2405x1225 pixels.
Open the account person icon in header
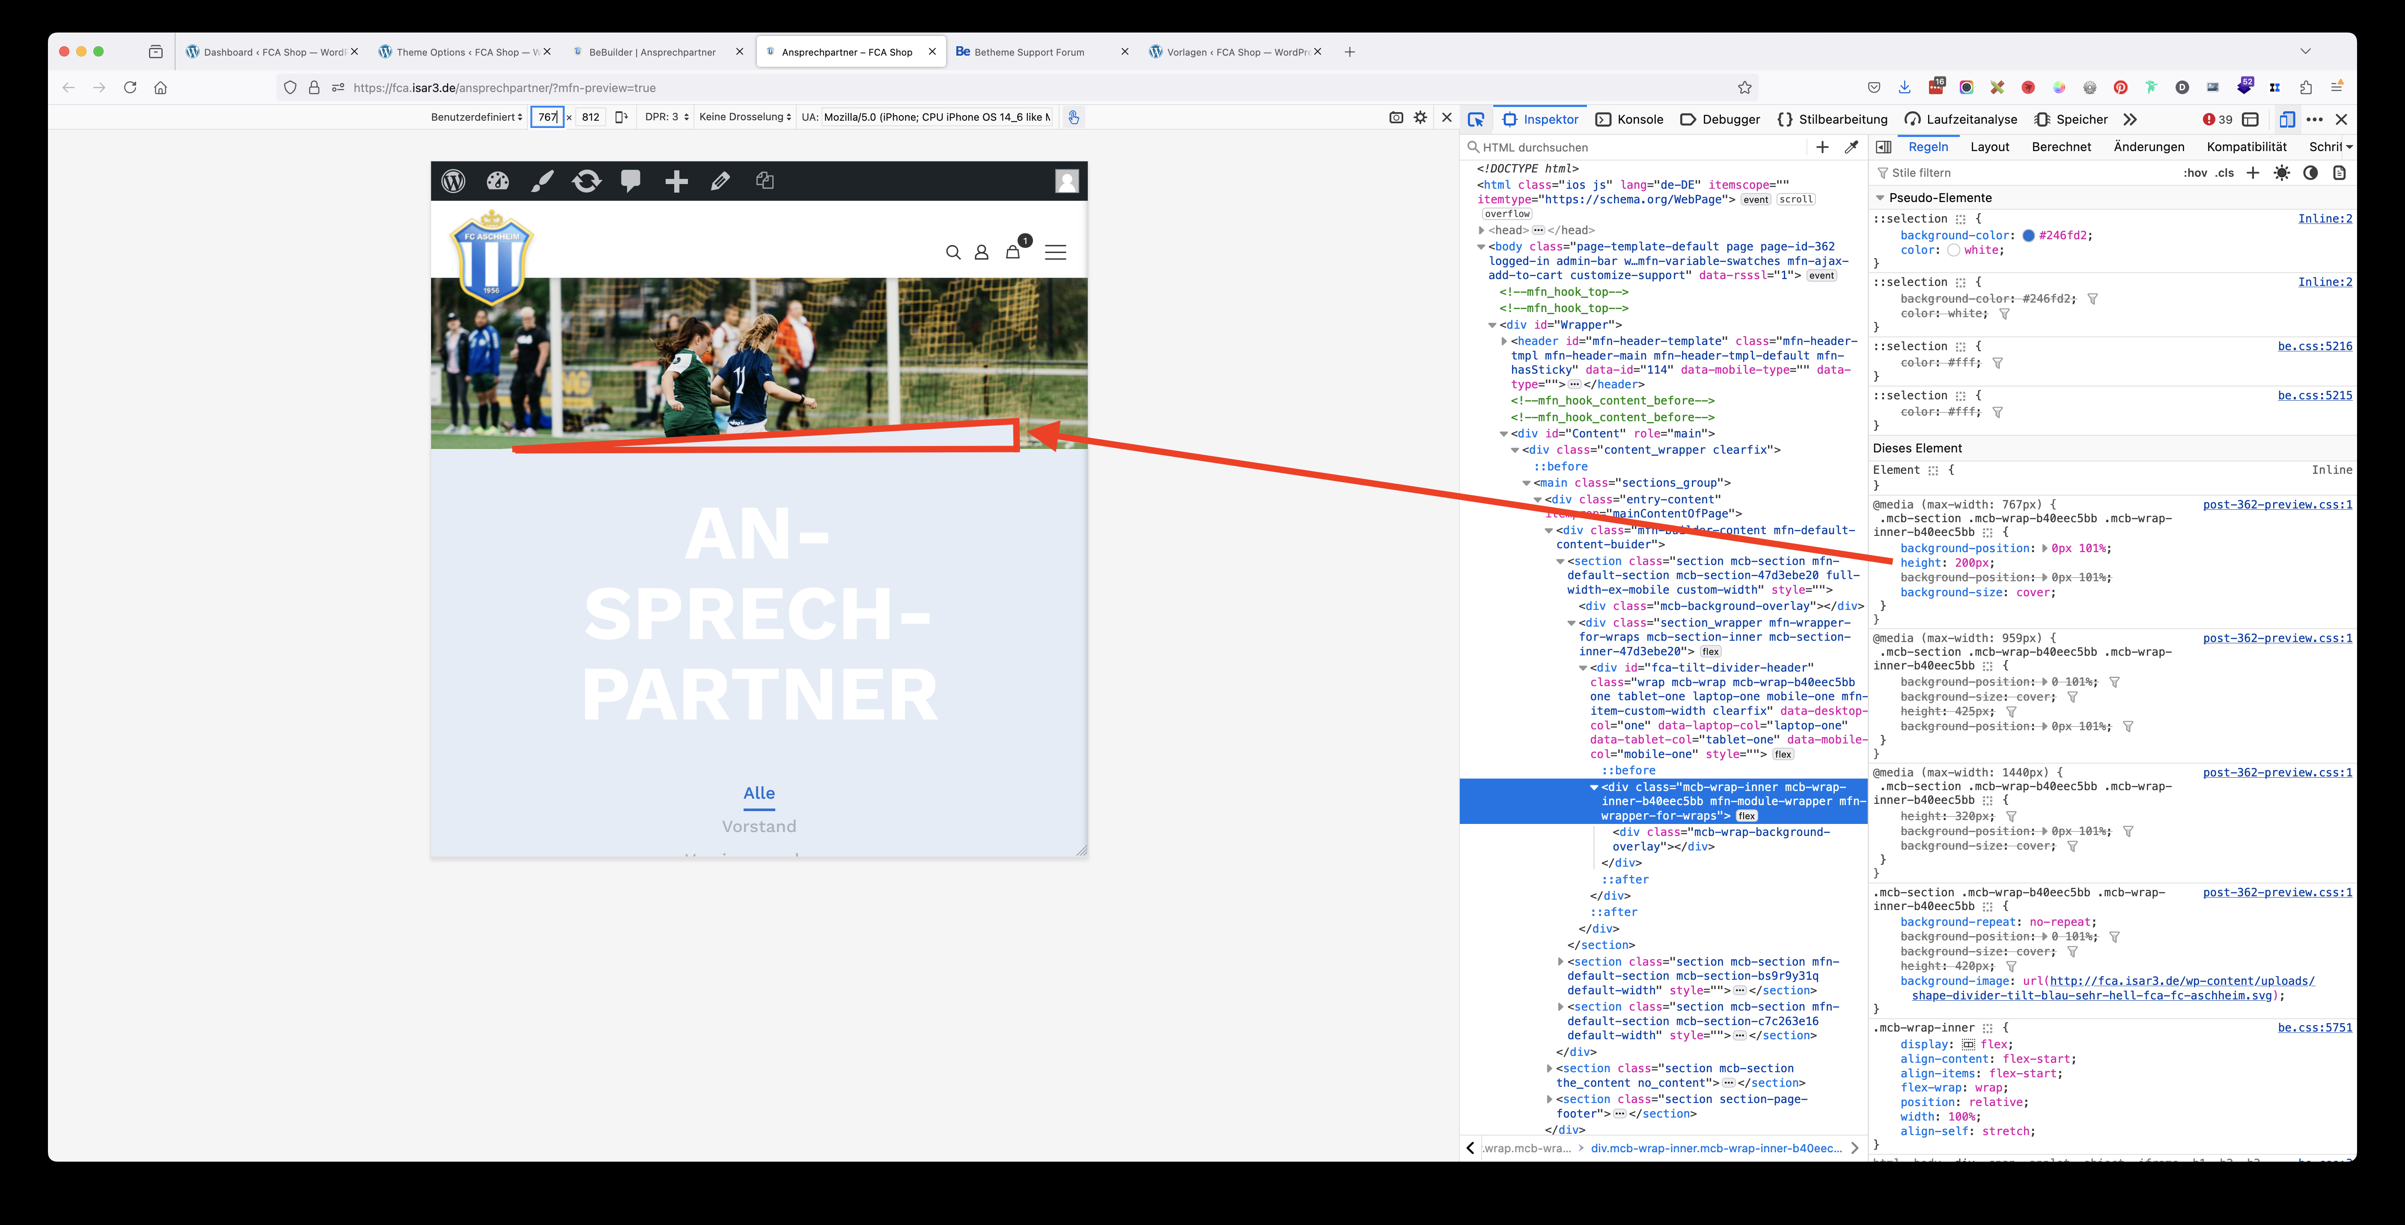[x=981, y=253]
